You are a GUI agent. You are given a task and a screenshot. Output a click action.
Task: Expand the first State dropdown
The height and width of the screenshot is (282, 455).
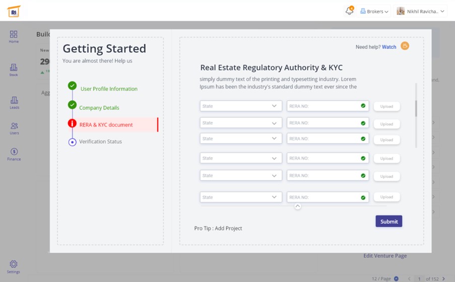(241, 106)
